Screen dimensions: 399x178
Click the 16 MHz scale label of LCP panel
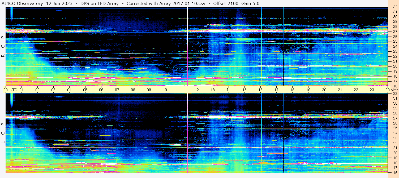pyautogui.click(x=395, y=172)
